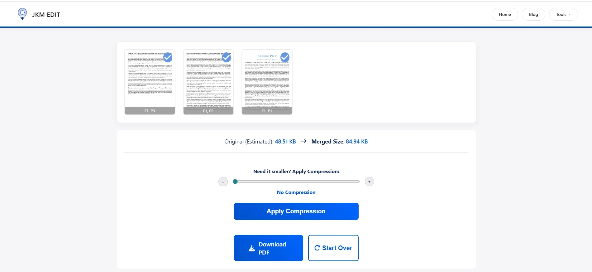Uncheck the checkmark on page F1, P2

pos(226,57)
